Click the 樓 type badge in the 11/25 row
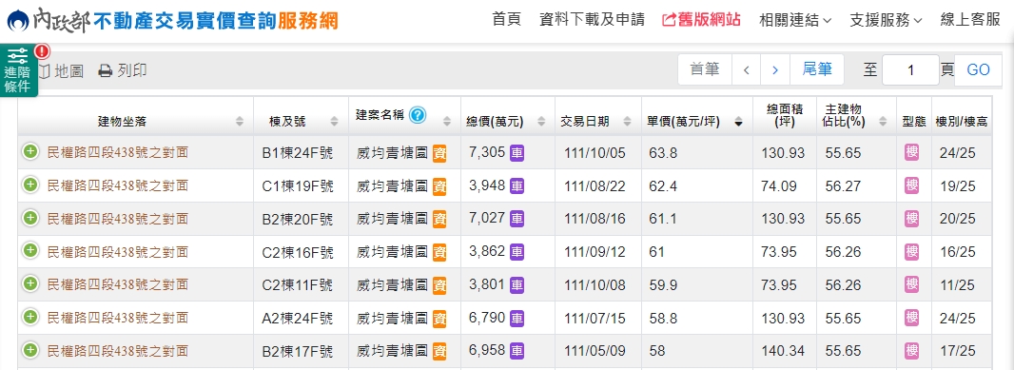This screenshot has width=1014, height=370. pyautogui.click(x=912, y=284)
